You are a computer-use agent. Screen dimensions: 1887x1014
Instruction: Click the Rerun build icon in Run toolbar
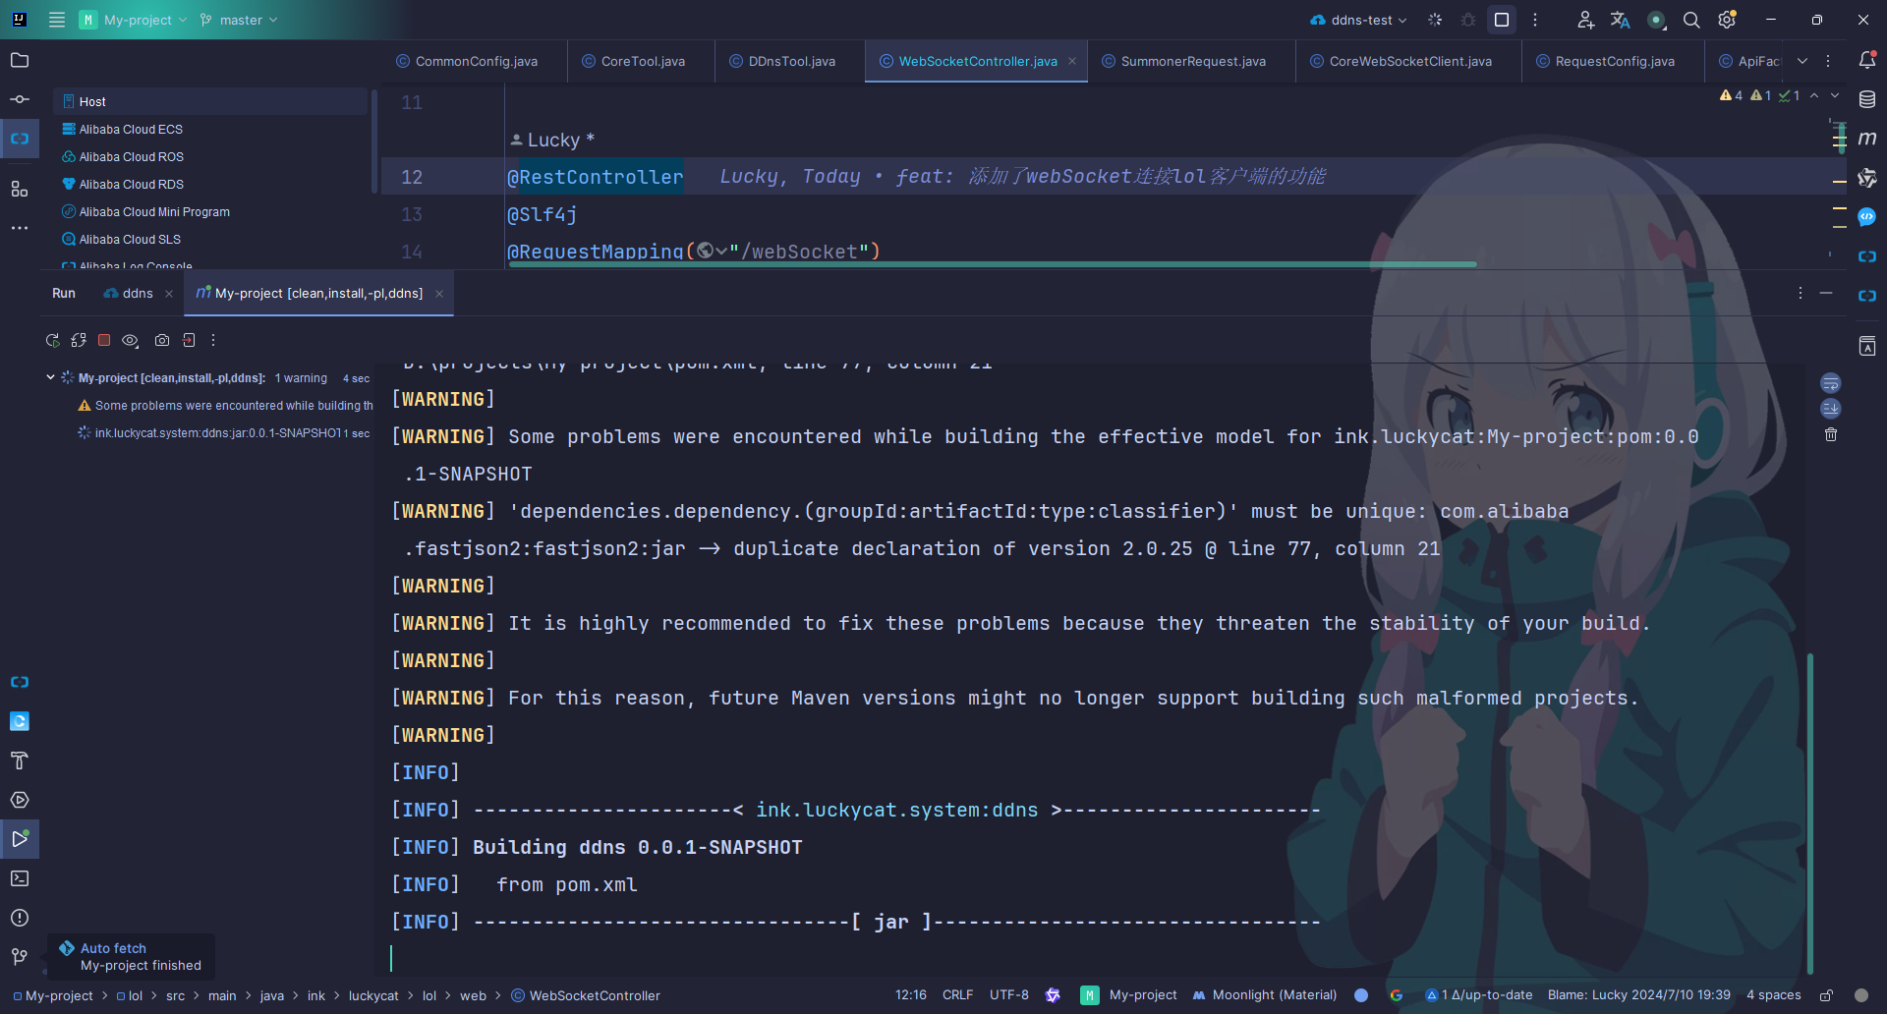click(52, 340)
